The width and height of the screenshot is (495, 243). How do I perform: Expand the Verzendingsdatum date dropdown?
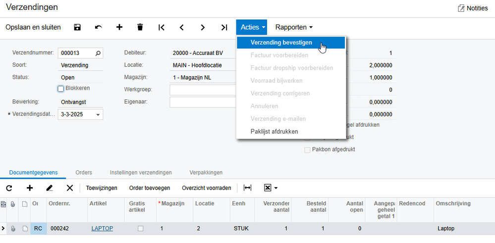[98, 114]
